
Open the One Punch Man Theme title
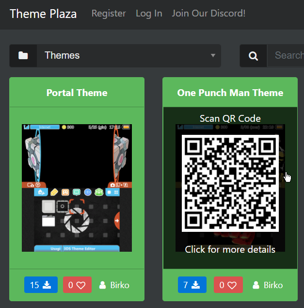pos(230,93)
